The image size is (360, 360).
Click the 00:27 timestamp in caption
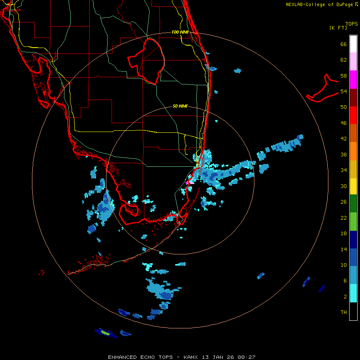(246, 357)
